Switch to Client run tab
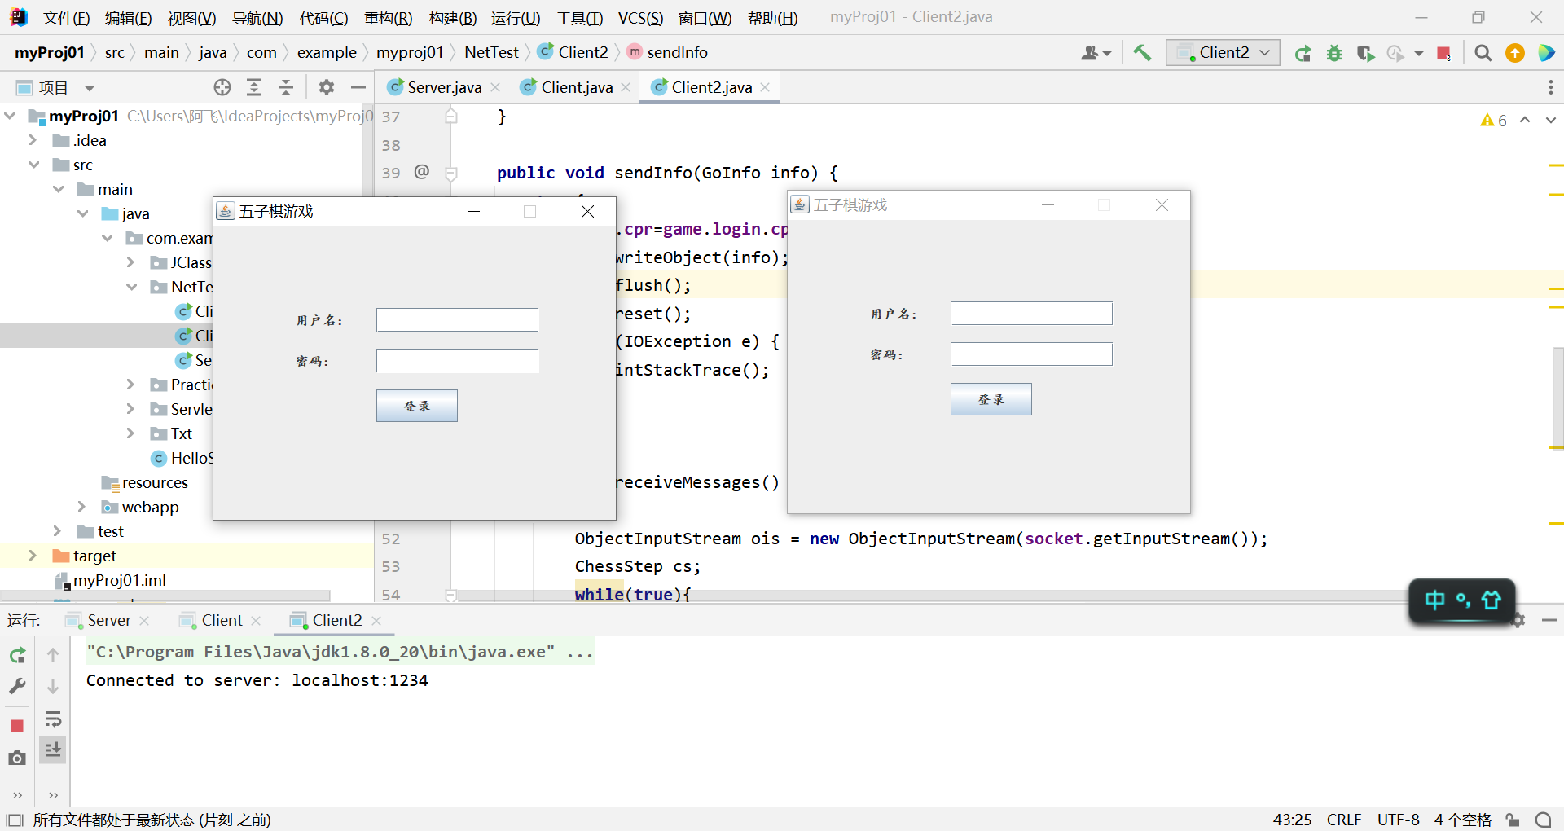 click(222, 621)
